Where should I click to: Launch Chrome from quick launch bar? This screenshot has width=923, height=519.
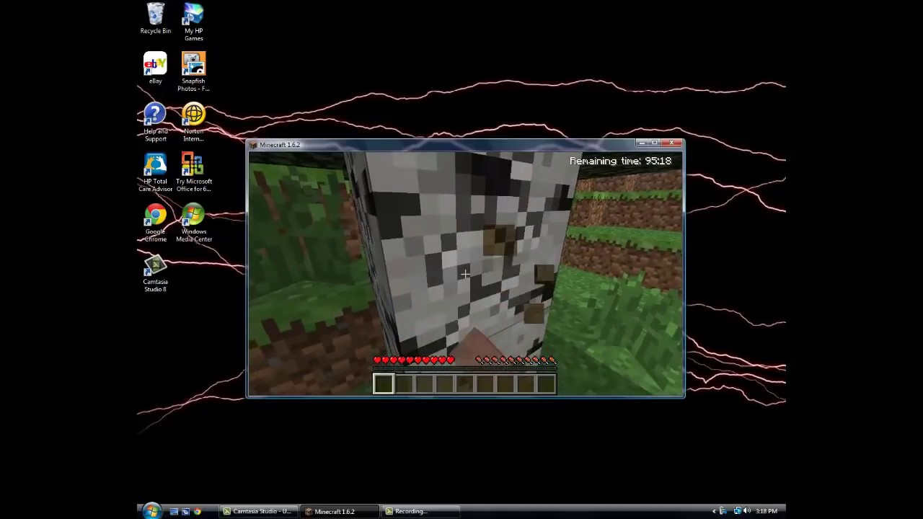(197, 511)
